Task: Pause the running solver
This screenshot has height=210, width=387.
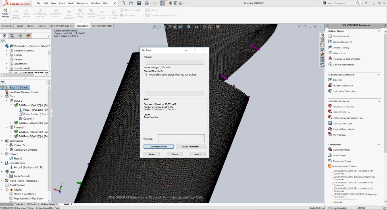Action: [x=152, y=154]
